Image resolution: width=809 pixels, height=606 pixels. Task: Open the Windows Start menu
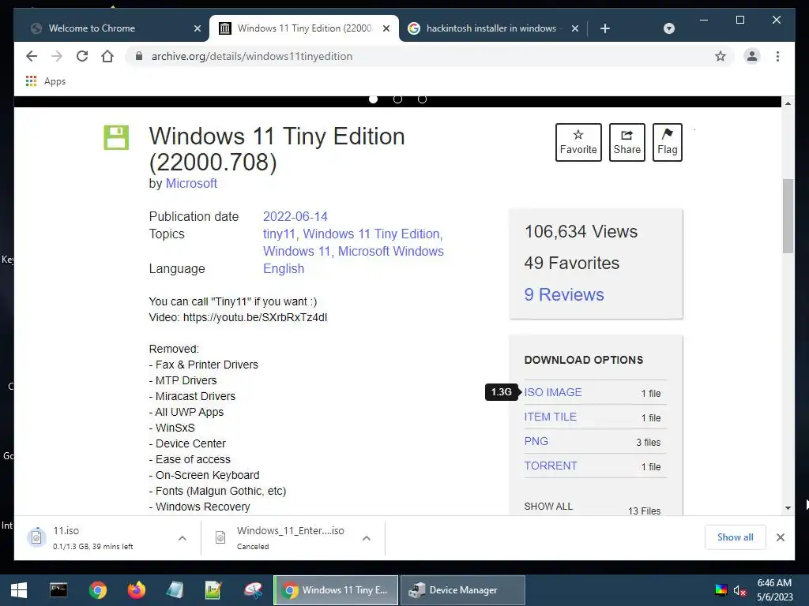pos(19,590)
